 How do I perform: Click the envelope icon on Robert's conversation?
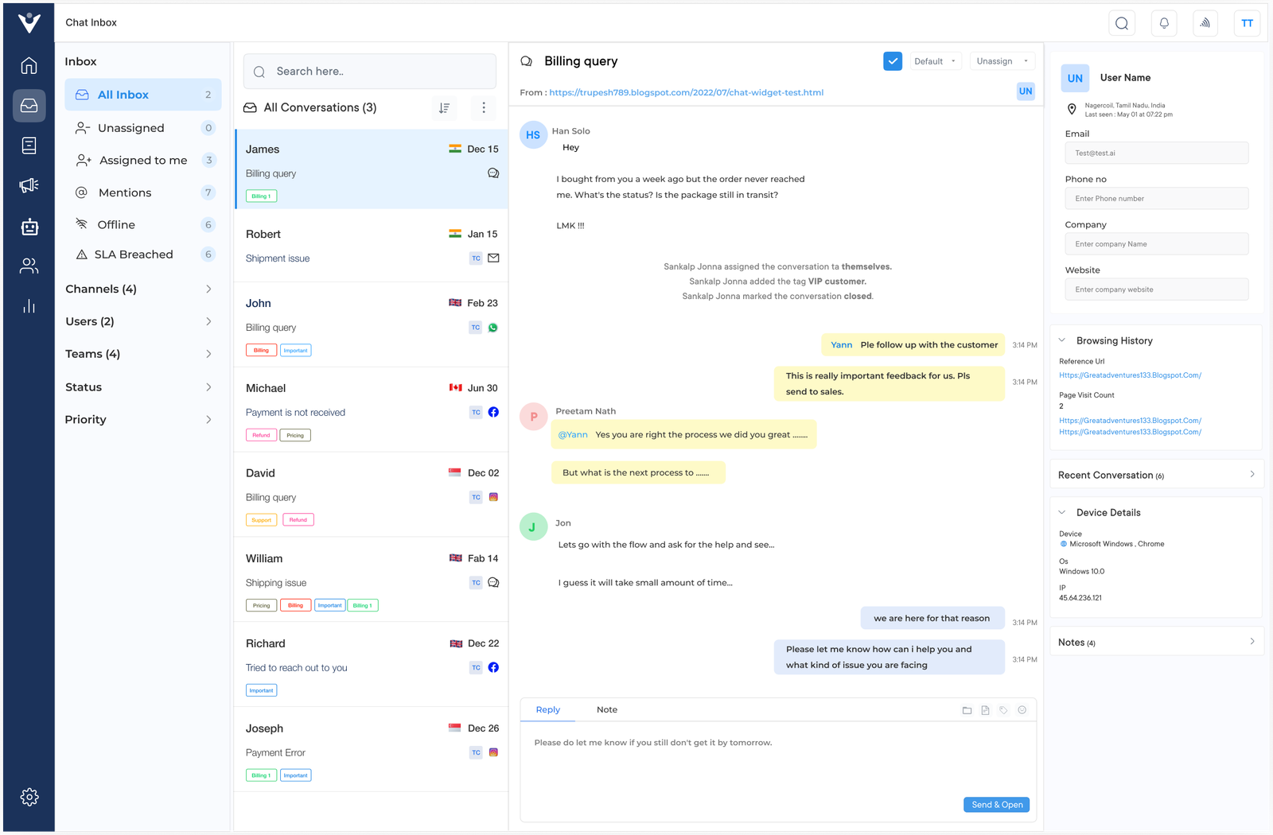[x=493, y=258]
